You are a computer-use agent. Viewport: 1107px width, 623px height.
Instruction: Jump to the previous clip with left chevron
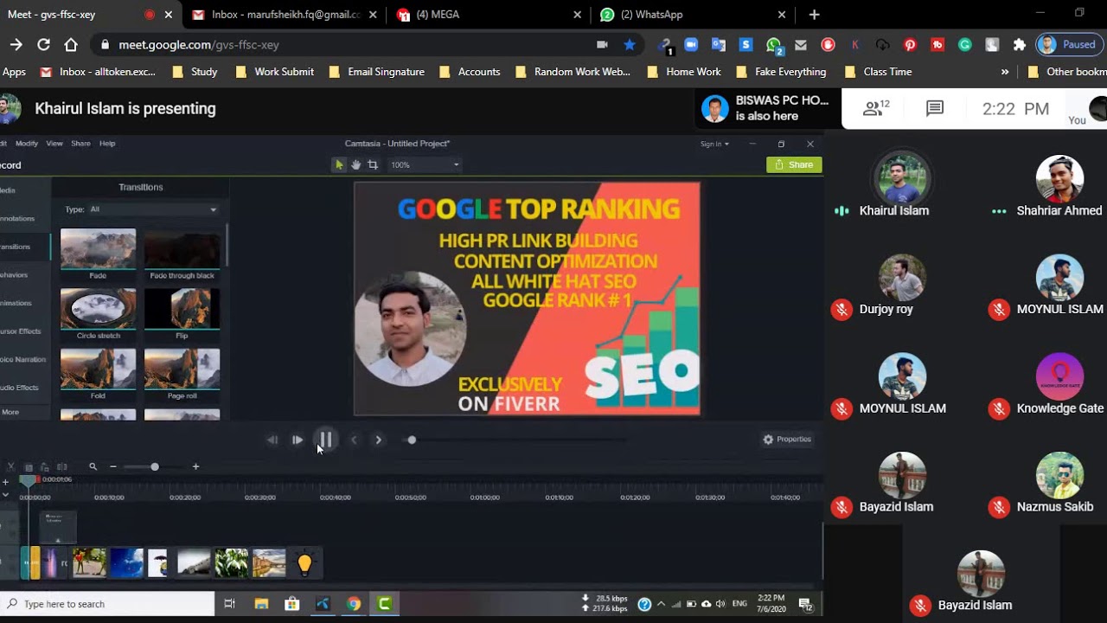354,440
